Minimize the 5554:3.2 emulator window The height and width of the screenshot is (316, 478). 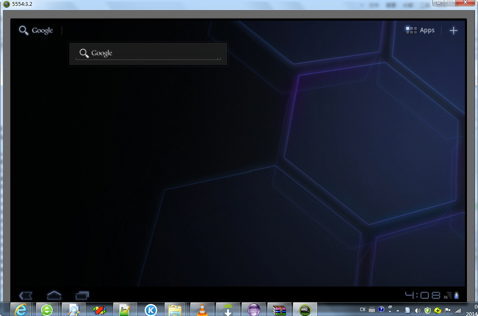coord(438,3)
